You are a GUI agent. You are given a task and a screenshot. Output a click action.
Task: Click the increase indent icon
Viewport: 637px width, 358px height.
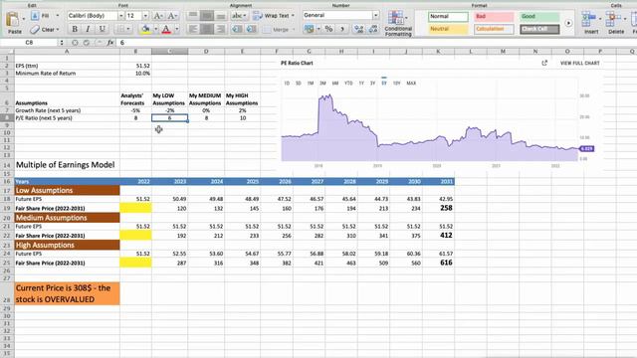pyautogui.click(x=252, y=29)
